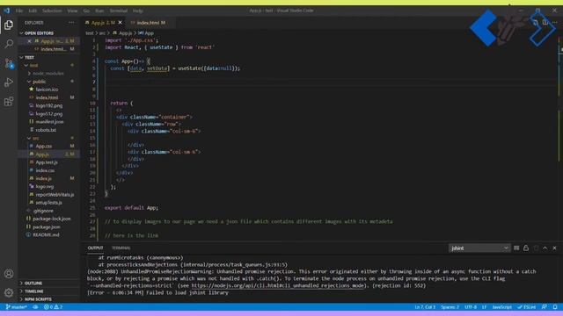Open the Search view in activity bar

click(9, 44)
